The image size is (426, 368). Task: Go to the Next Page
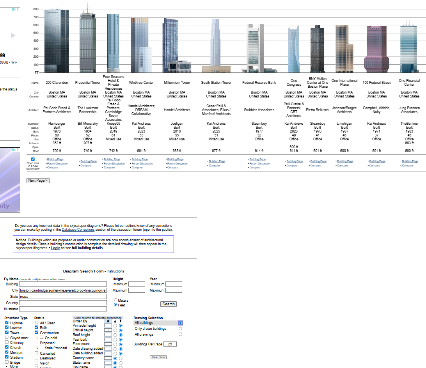pyautogui.click(x=38, y=180)
